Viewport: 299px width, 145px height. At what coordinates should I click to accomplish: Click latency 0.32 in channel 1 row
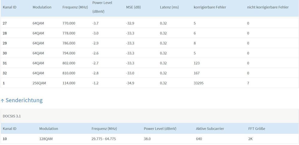coord(163,83)
